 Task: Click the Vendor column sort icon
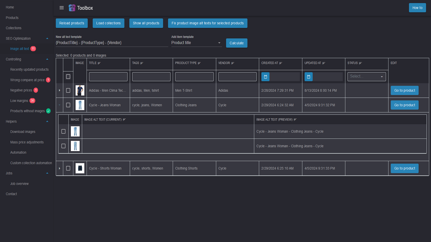(x=233, y=63)
